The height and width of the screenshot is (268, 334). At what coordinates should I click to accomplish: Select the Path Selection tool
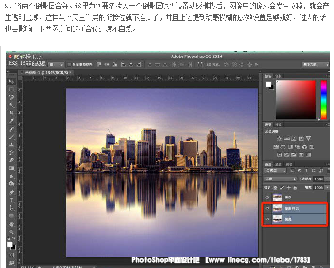pos(11,208)
